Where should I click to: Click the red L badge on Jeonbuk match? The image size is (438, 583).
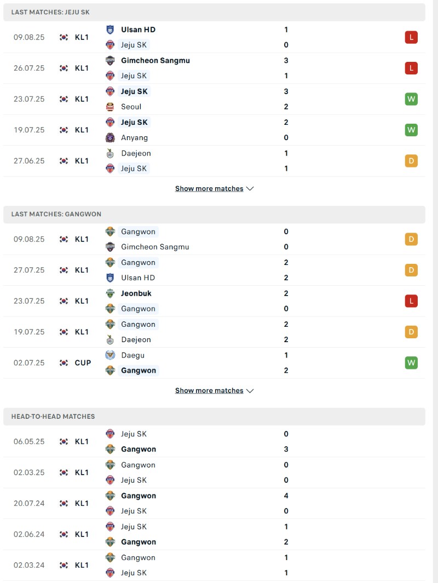click(x=411, y=301)
